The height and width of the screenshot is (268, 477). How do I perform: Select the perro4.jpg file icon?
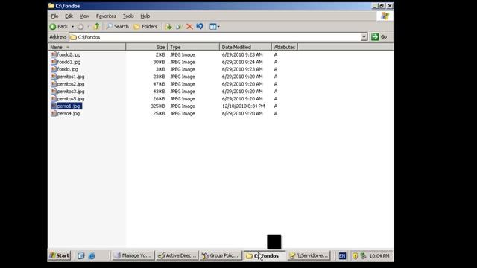point(54,113)
